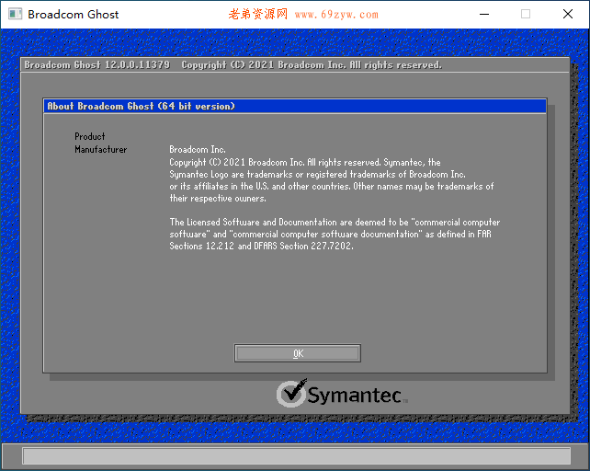Viewport: 590px width, 471px height.
Task: Click the Broadcom Ghost app icon in title bar
Action: (15, 15)
